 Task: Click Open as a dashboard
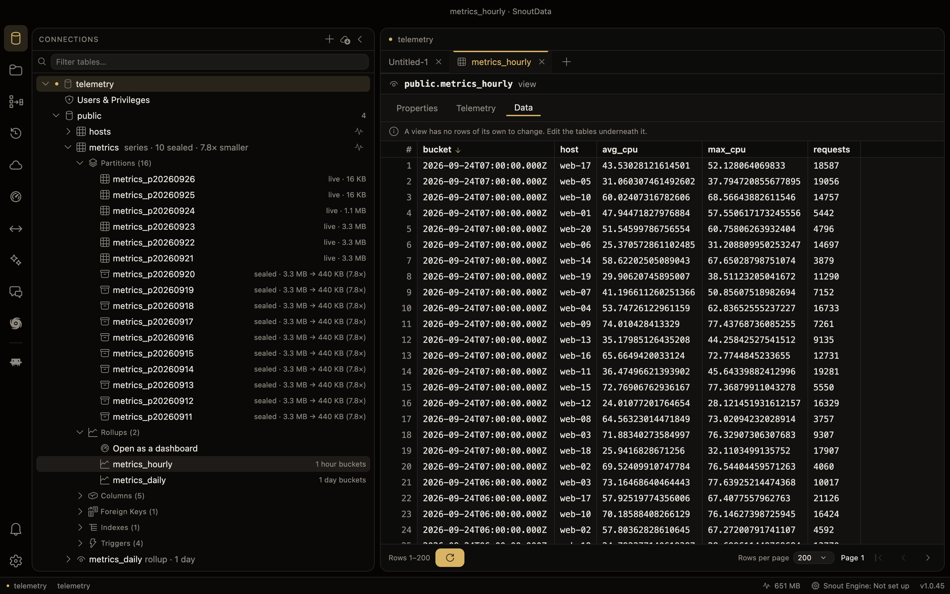tap(155, 448)
